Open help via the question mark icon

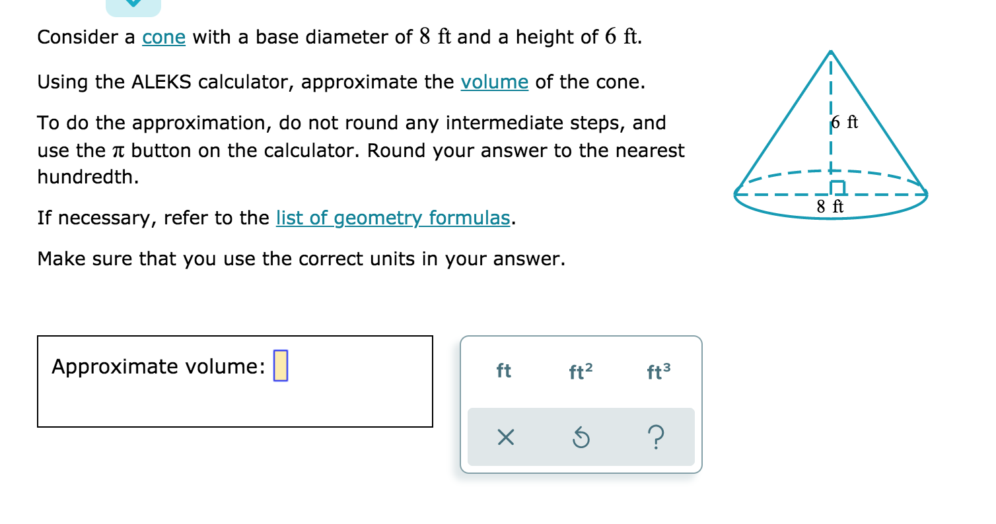pos(657,437)
